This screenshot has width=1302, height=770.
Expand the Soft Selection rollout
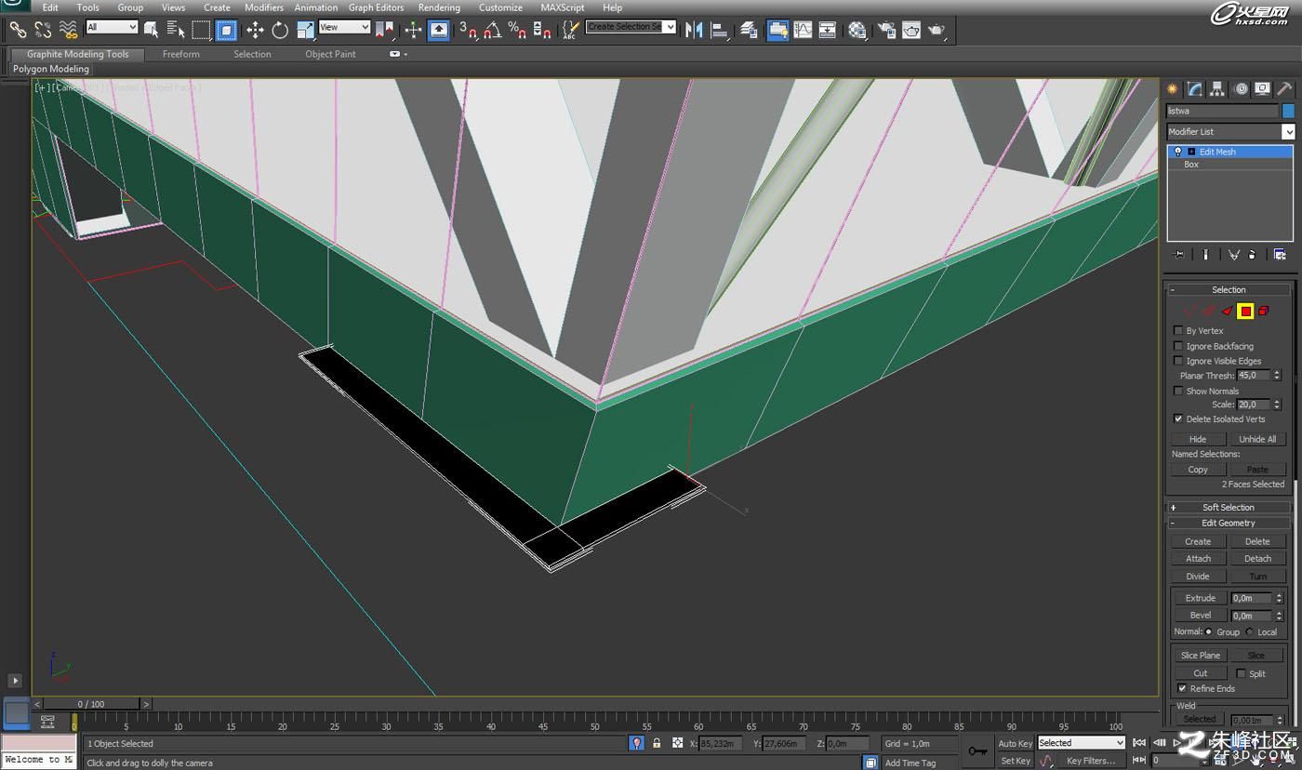[x=1229, y=508]
